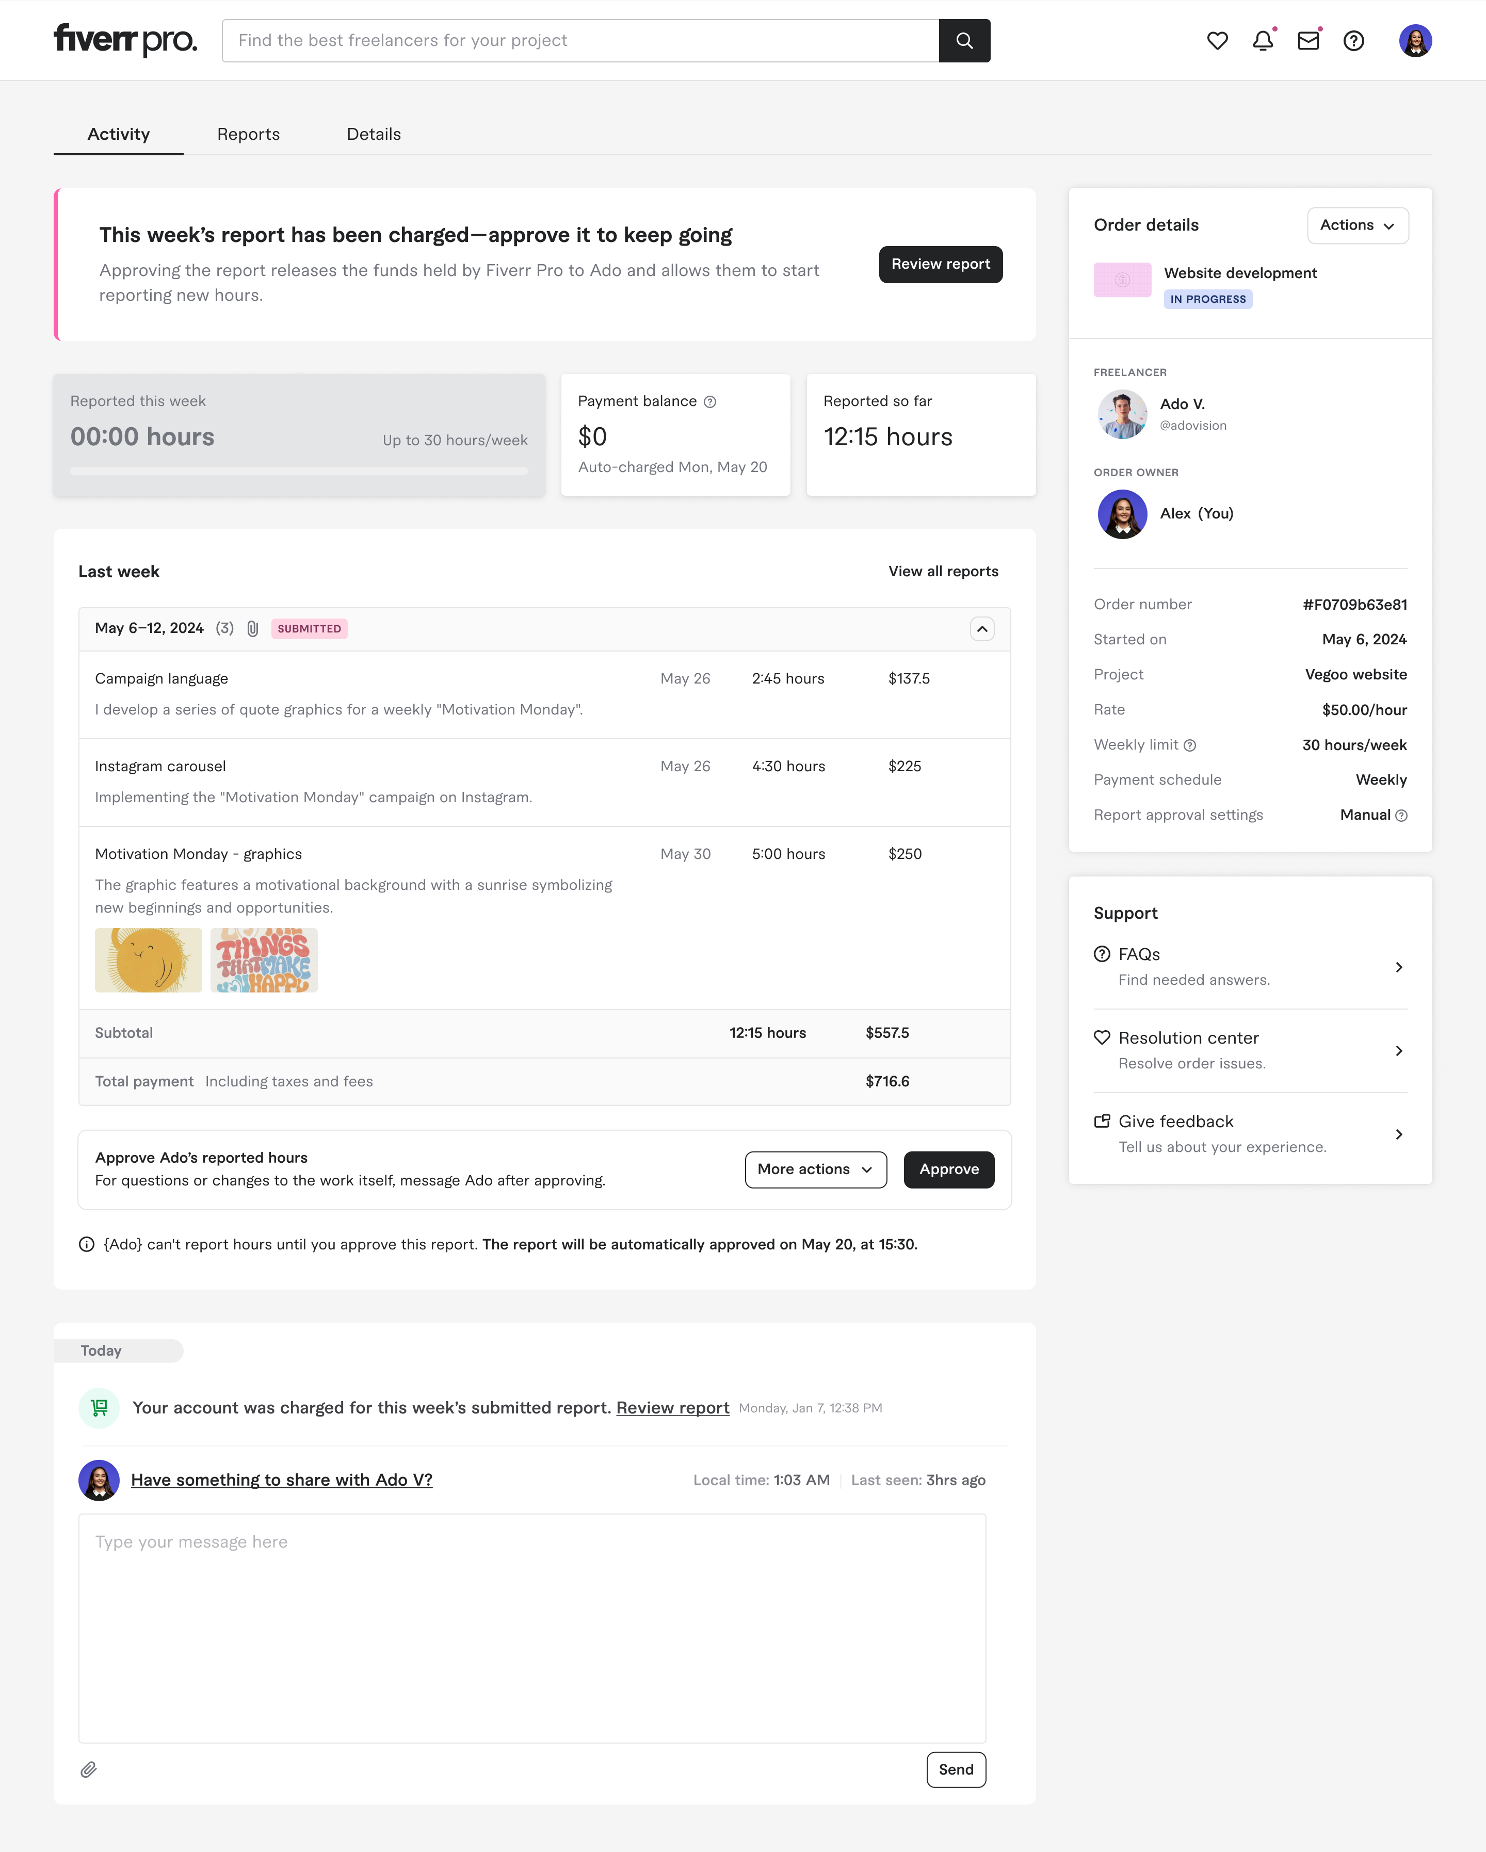Attach a file via the message paperclip
This screenshot has width=1486, height=1852.
[x=88, y=1769]
